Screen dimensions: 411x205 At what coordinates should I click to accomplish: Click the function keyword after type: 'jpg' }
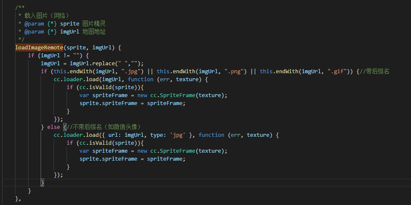(211, 135)
